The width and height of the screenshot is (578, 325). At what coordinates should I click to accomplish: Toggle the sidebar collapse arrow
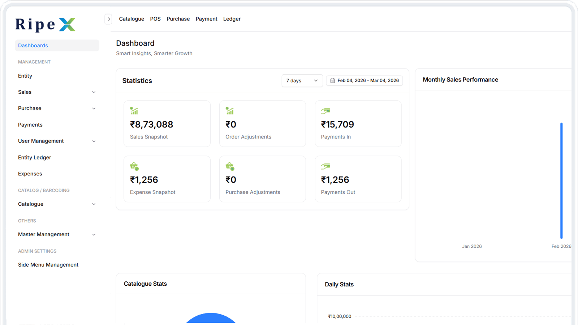(x=109, y=19)
